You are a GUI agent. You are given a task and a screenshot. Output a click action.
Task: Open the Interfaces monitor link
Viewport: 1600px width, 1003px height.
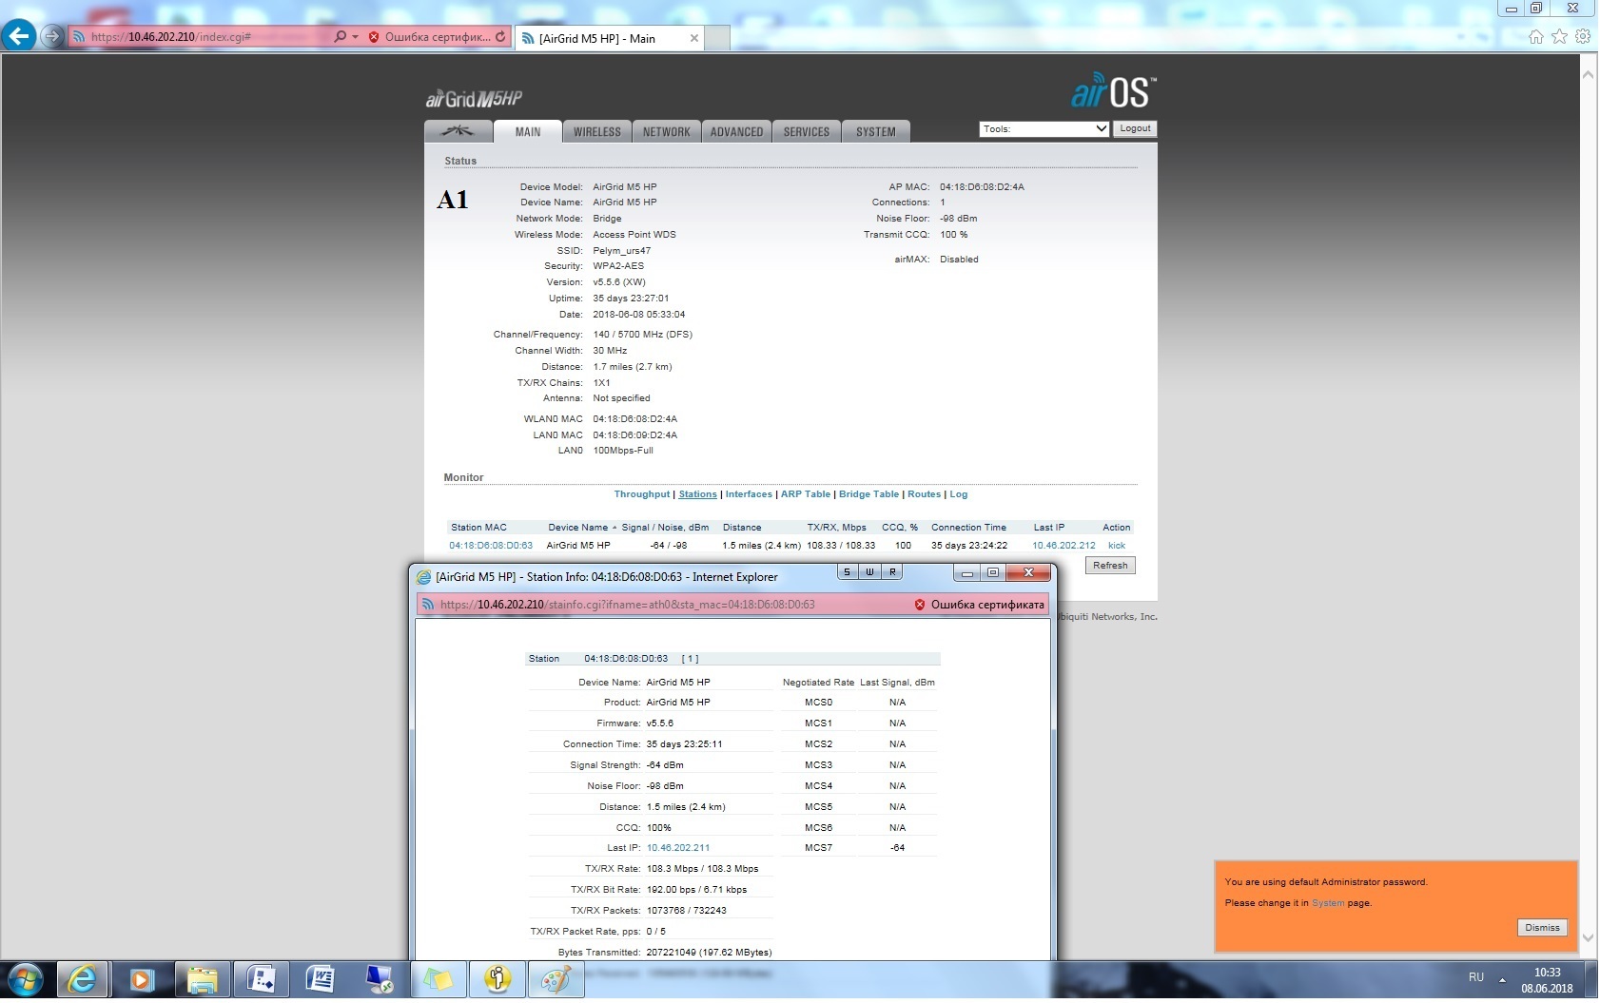tap(749, 494)
